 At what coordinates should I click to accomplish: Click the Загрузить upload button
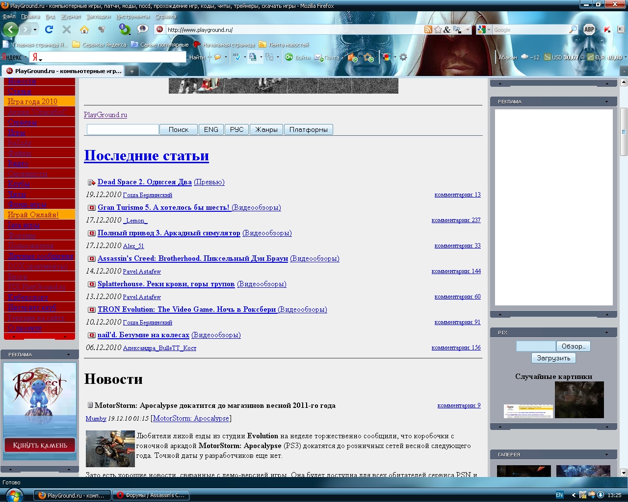pyautogui.click(x=553, y=358)
